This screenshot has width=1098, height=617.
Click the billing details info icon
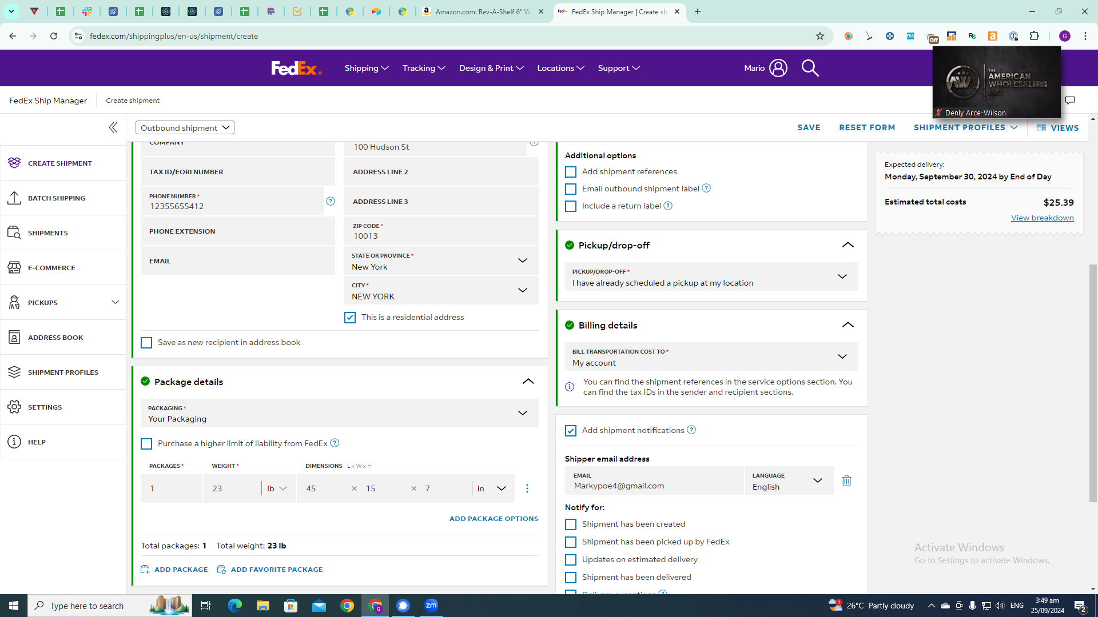[570, 387]
